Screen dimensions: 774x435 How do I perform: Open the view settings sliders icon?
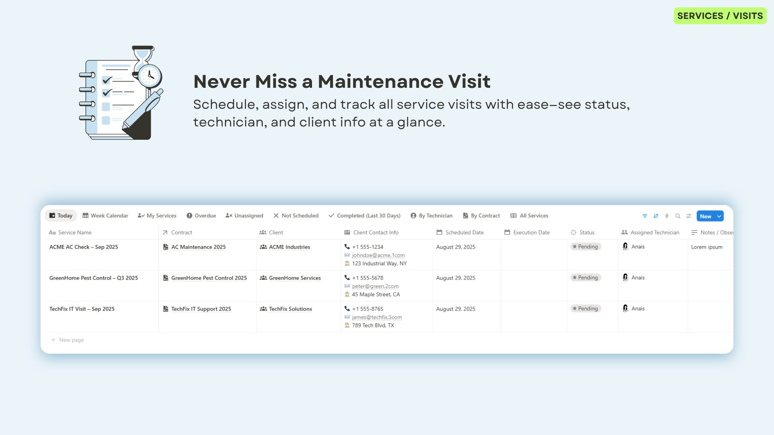tap(689, 216)
